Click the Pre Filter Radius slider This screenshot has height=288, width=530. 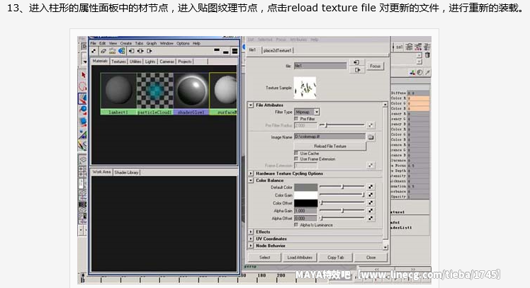pos(342,125)
